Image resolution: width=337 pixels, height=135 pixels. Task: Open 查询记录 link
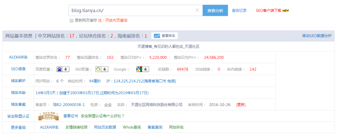[239, 10]
